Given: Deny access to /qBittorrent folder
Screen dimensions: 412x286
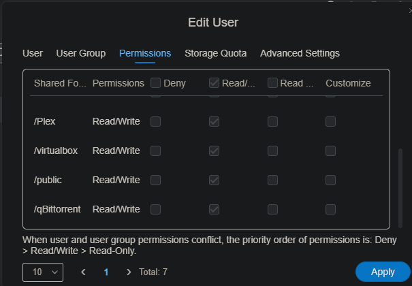Looking at the screenshot, I should 156,209.
